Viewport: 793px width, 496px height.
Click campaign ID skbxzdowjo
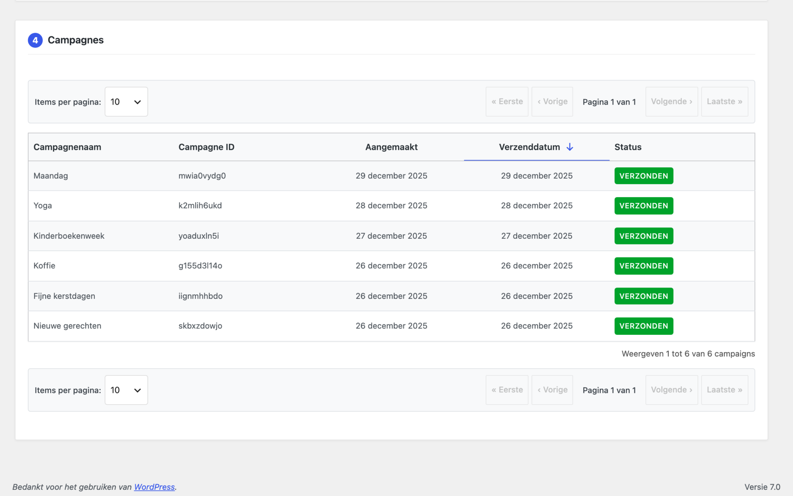tap(200, 325)
